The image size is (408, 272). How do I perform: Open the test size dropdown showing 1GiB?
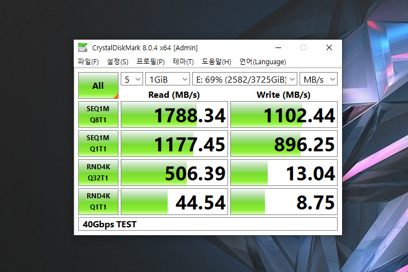[x=168, y=79]
